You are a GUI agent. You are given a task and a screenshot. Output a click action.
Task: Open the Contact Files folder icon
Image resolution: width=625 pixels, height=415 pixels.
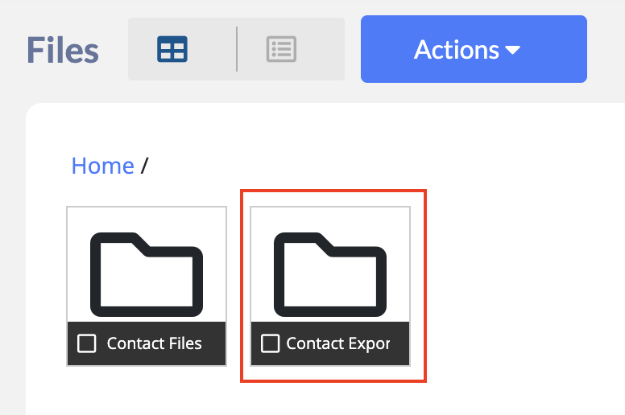pyautogui.click(x=147, y=274)
